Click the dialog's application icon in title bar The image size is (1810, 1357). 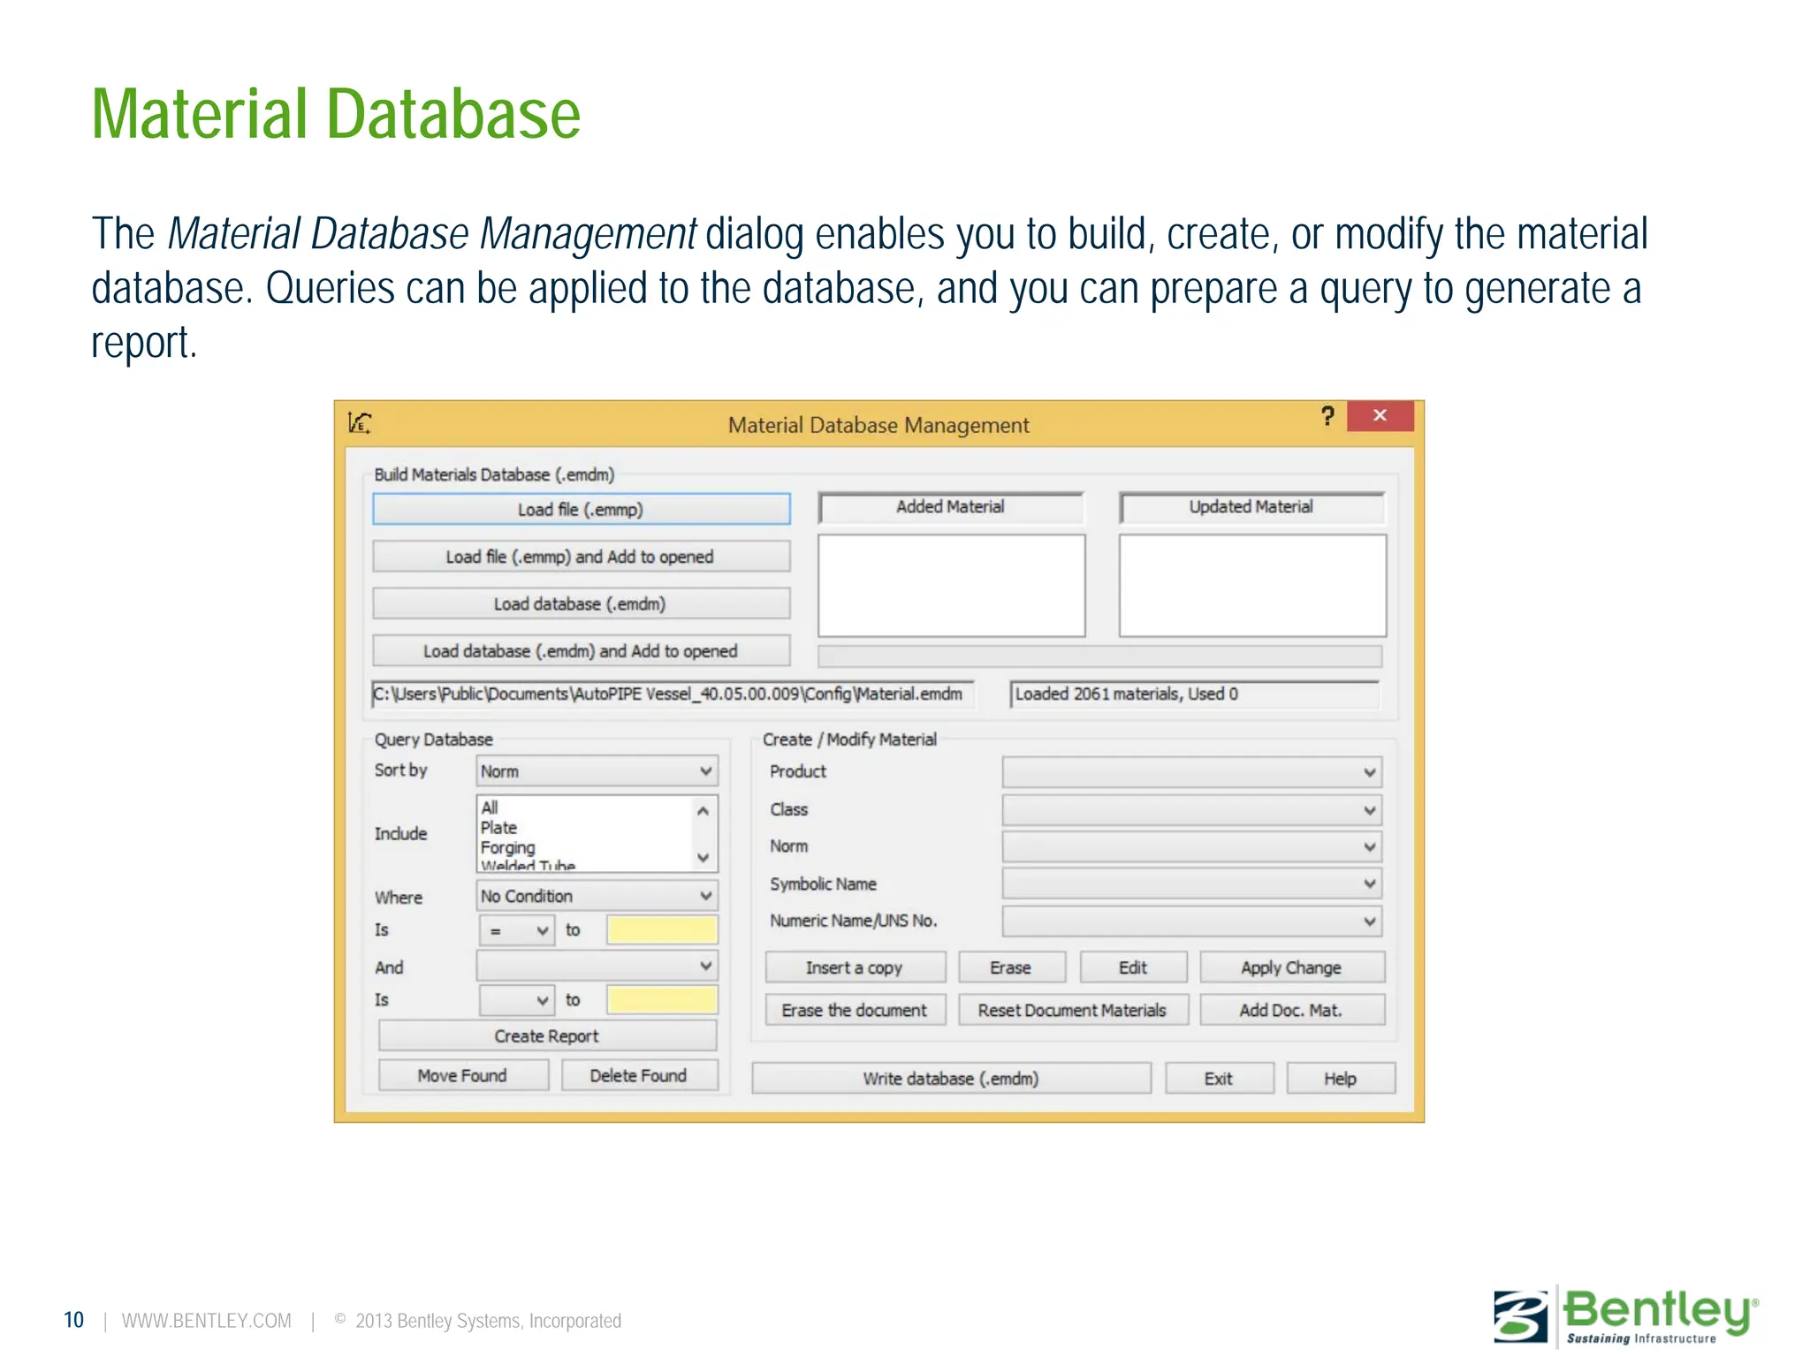click(x=359, y=423)
